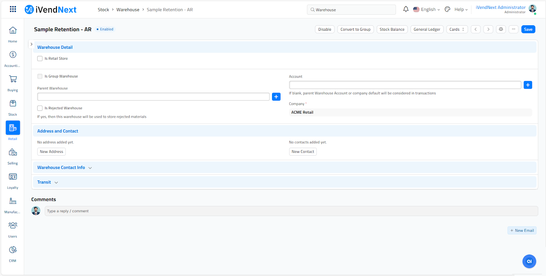Click the New Address button
This screenshot has width=546, height=276.
(52, 151)
